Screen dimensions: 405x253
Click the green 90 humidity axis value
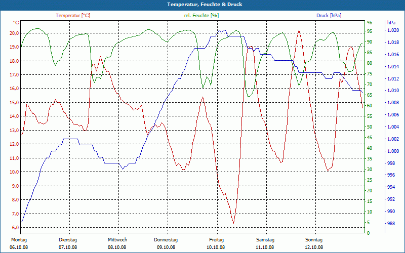[x=370, y=42]
